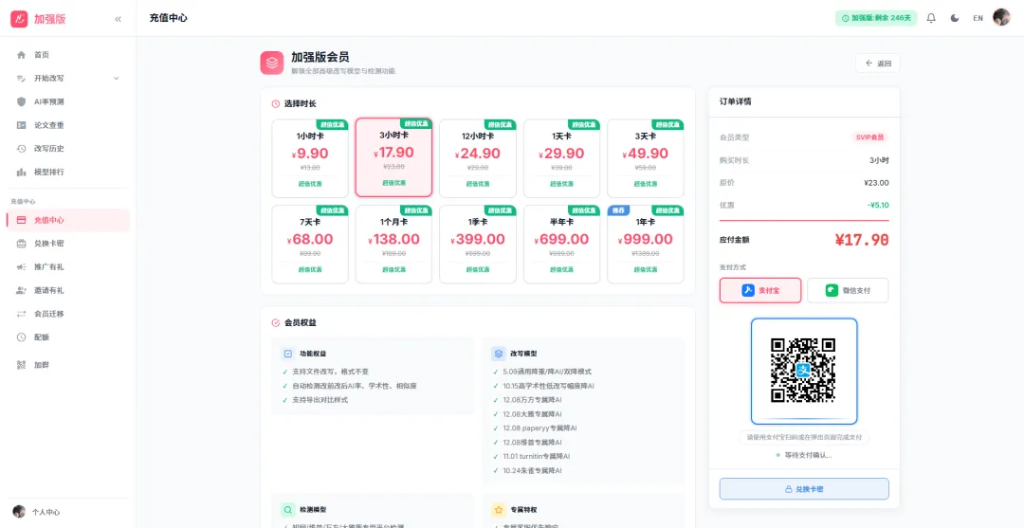Choose 支付宝 payment method
This screenshot has width=1024, height=528.
[760, 290]
